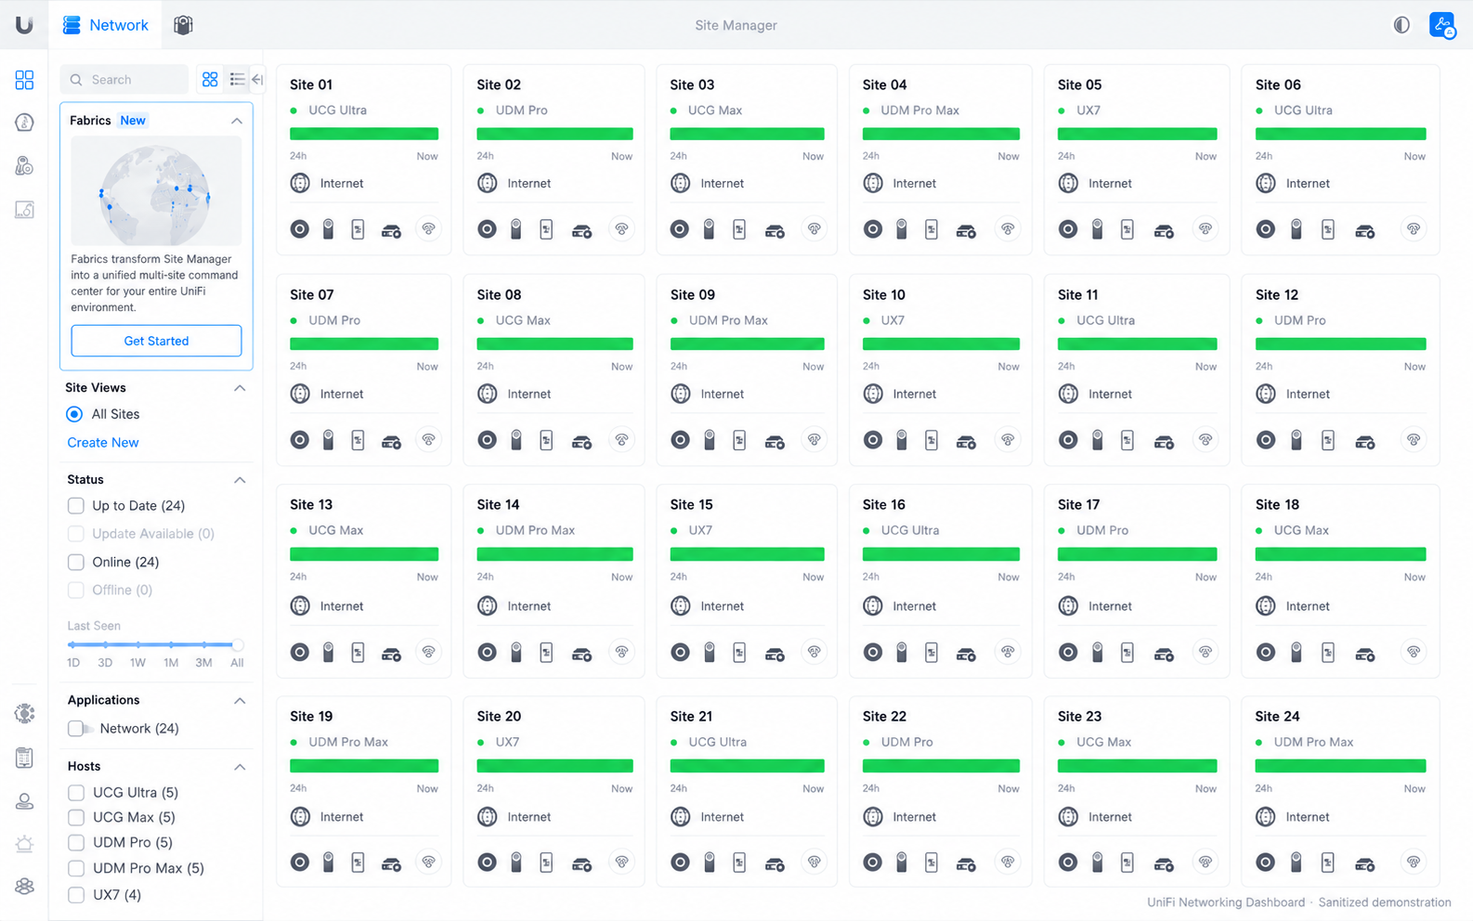Open the Site 10 card title

[883, 295]
